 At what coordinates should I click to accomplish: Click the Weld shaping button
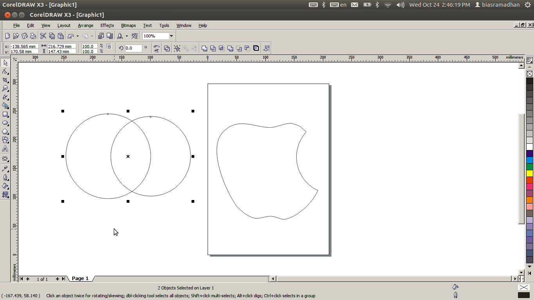tap(204, 48)
